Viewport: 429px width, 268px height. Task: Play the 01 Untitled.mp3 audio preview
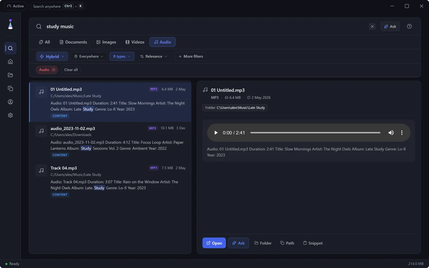216,133
